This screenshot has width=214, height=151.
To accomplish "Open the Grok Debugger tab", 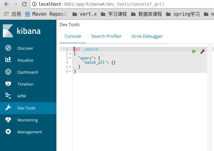I will point(147,36).
